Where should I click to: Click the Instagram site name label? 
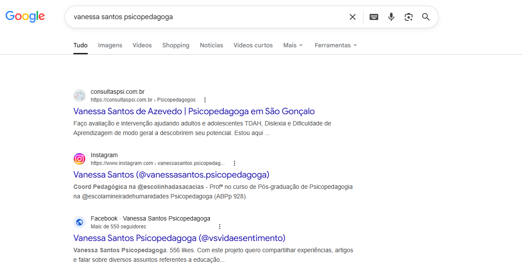(104, 155)
